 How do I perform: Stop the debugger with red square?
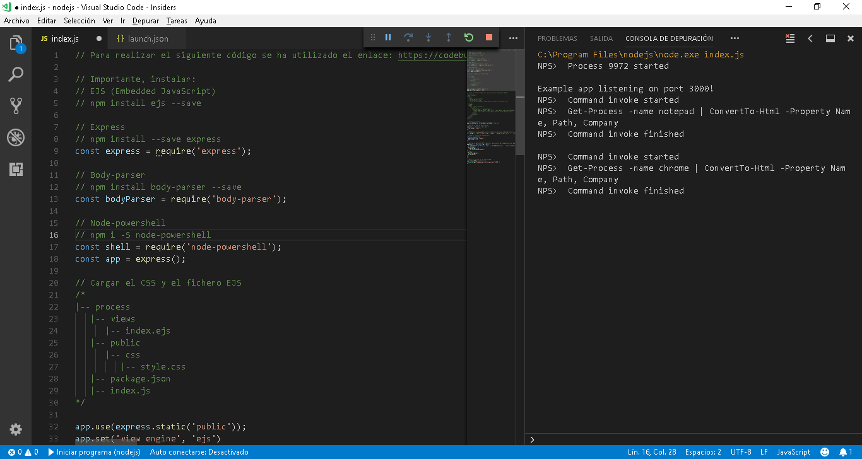(489, 38)
